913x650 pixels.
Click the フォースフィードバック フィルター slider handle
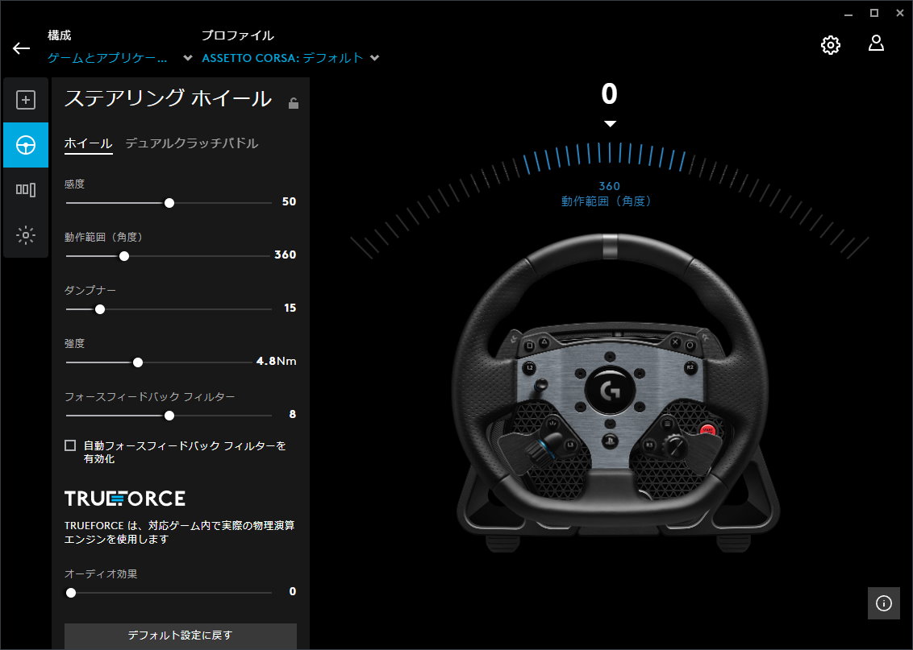[169, 416]
